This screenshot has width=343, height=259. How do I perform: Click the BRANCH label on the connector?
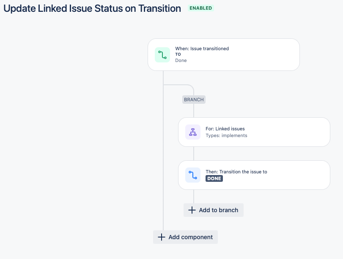tap(194, 100)
